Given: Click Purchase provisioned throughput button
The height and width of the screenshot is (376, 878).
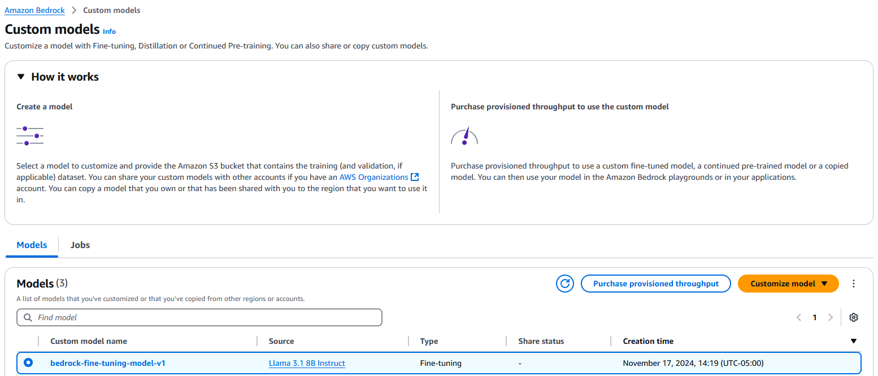Looking at the screenshot, I should 656,284.
